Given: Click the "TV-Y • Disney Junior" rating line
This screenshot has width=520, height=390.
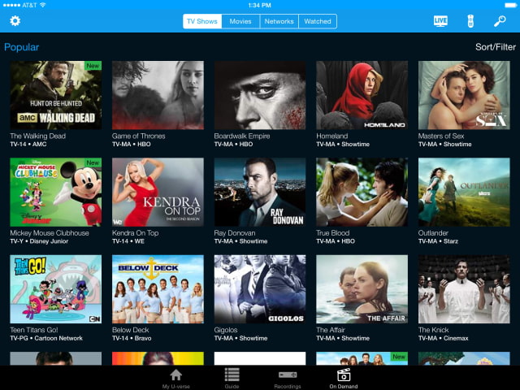Looking at the screenshot, I should click(39, 241).
